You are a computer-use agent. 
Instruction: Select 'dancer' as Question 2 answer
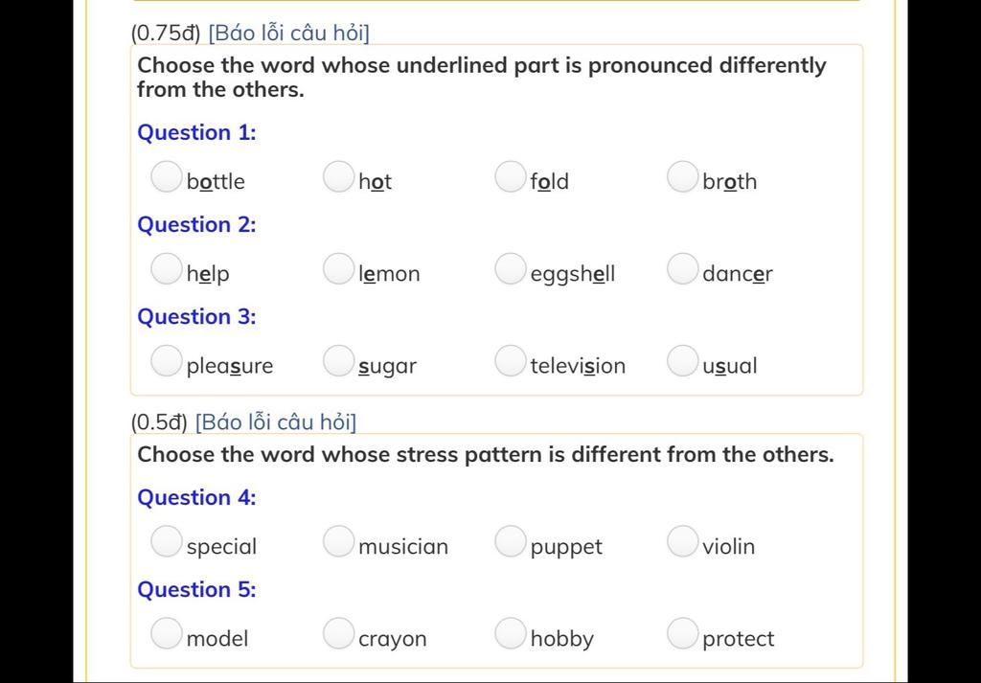(x=682, y=269)
